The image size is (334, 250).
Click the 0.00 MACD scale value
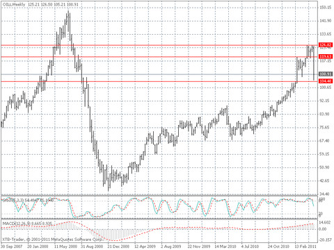323,229
